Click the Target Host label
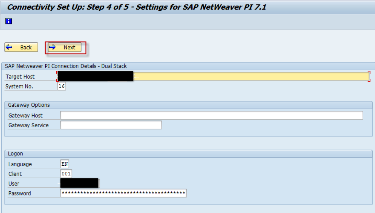Image resolution: width=375 pixels, height=213 pixels. 20,76
